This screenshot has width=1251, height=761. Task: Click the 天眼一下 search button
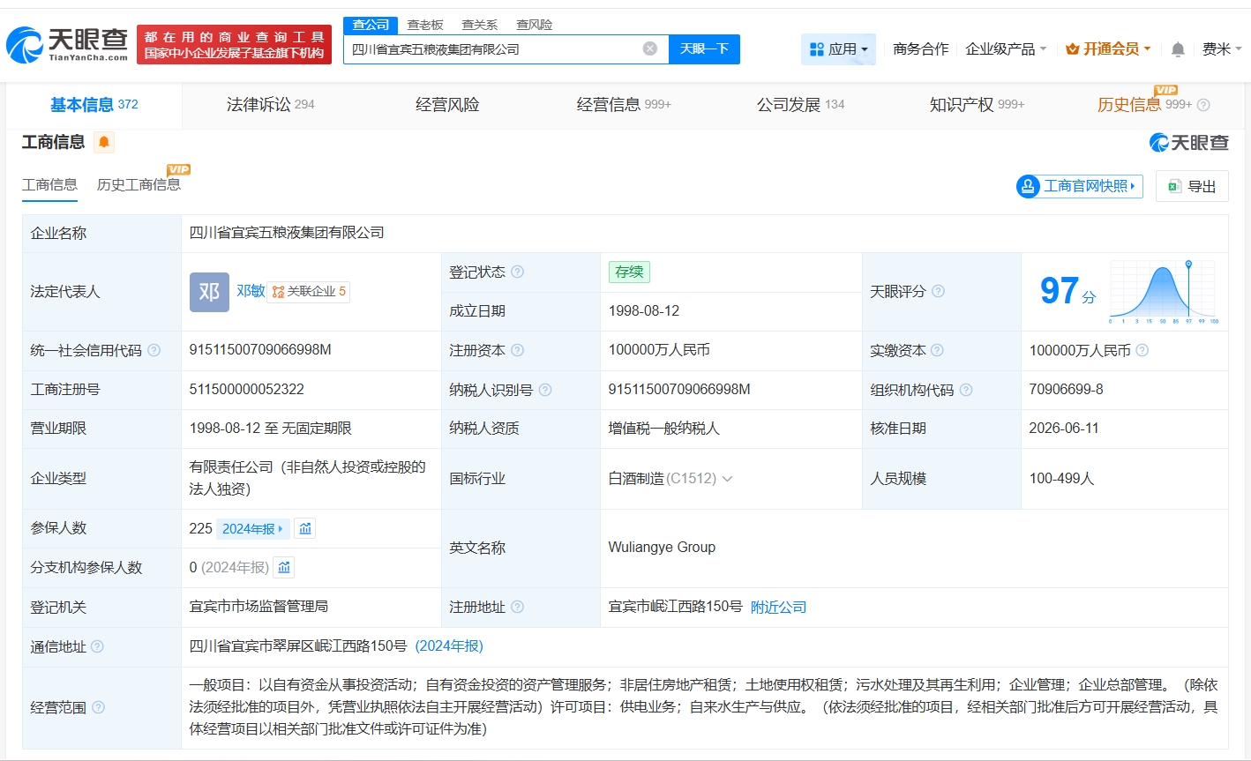tap(704, 49)
